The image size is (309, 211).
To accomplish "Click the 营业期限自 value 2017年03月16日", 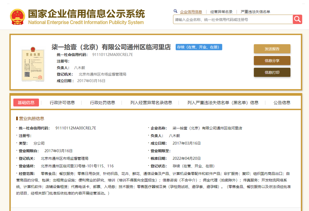I will click(x=59, y=151).
